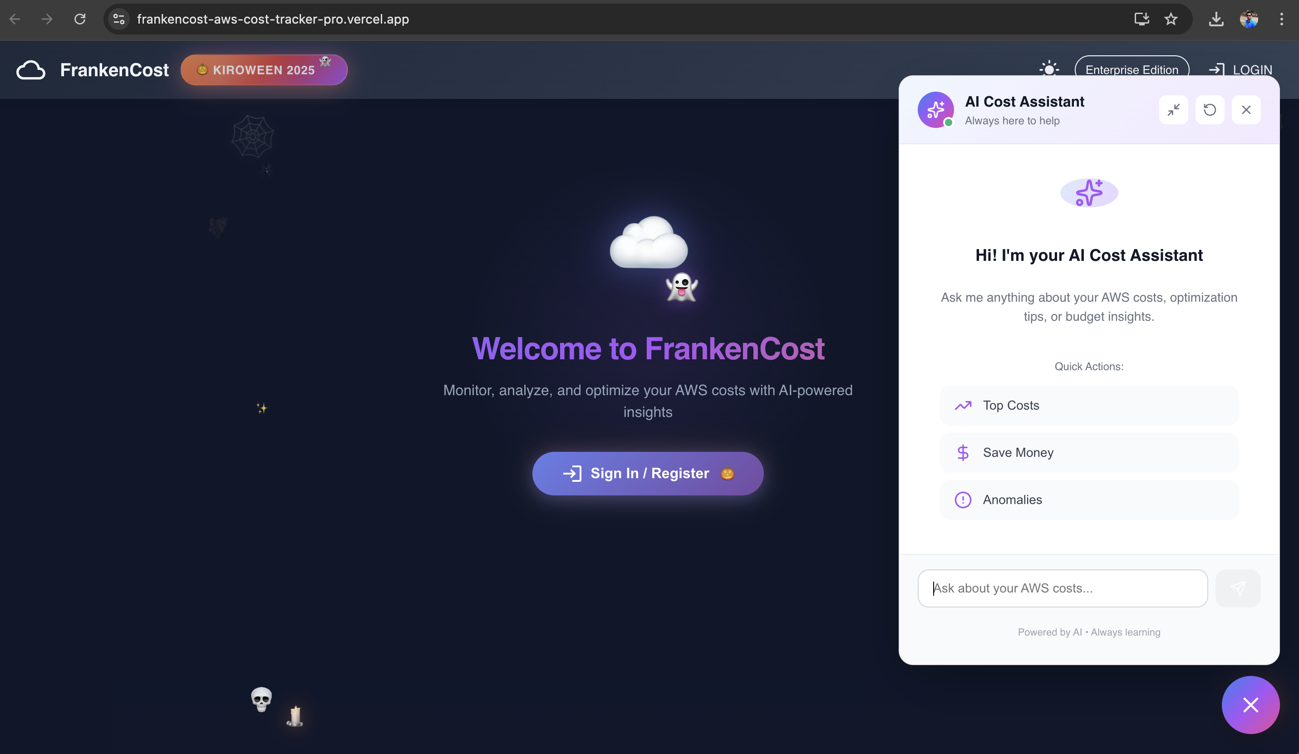This screenshot has width=1299, height=754.
Task: Bookmark this page with the star icon
Action: coord(1171,19)
